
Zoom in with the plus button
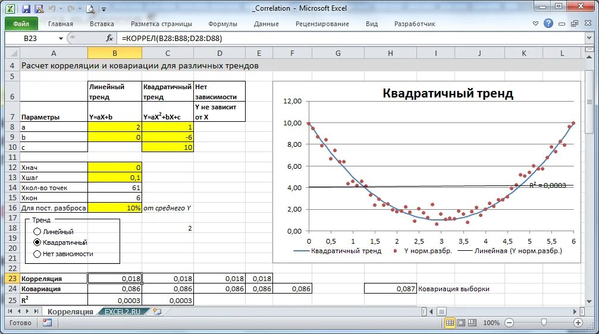point(578,323)
